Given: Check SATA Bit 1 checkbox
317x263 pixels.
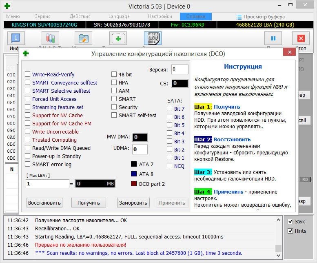Looking at the screenshot, I should coord(169,158).
